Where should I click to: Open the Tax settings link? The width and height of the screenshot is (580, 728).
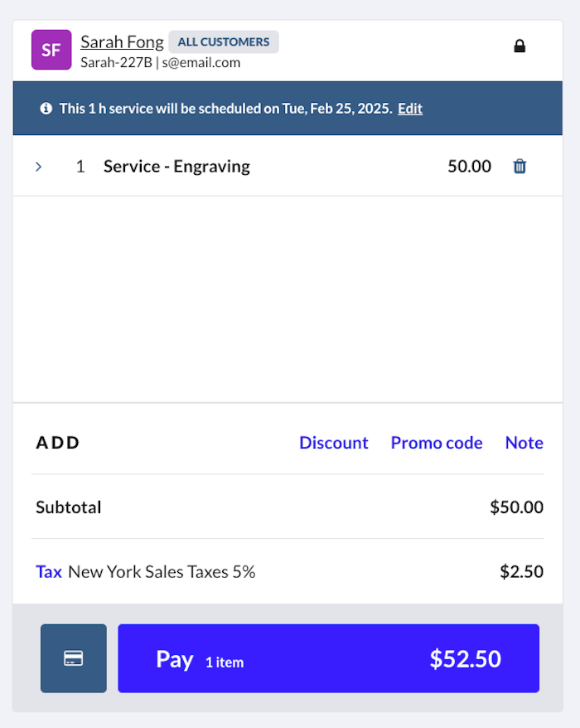49,571
